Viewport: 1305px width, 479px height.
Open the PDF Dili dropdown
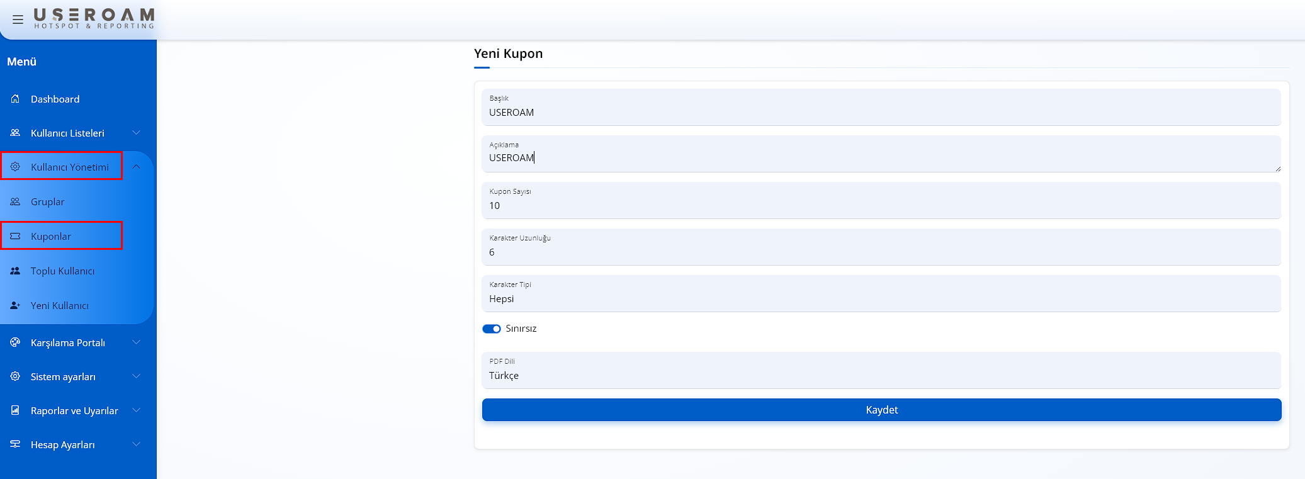point(881,371)
